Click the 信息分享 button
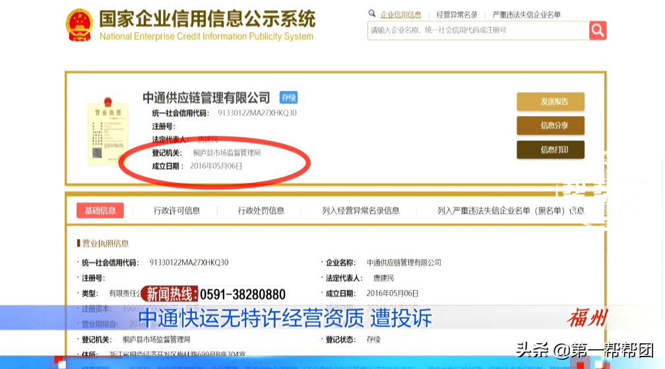 coord(550,125)
